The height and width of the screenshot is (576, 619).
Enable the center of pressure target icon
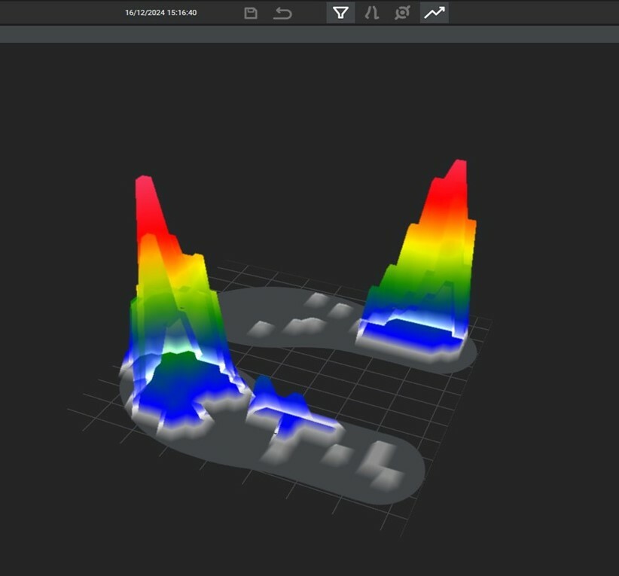(x=402, y=13)
